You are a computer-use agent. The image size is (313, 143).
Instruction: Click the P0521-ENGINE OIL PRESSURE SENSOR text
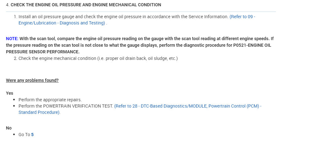click(233, 45)
